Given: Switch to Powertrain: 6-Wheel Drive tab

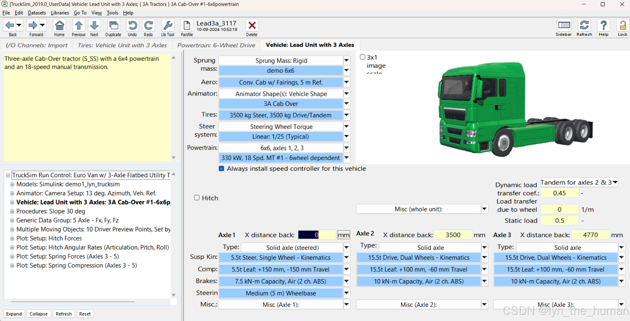Looking at the screenshot, I should [216, 45].
